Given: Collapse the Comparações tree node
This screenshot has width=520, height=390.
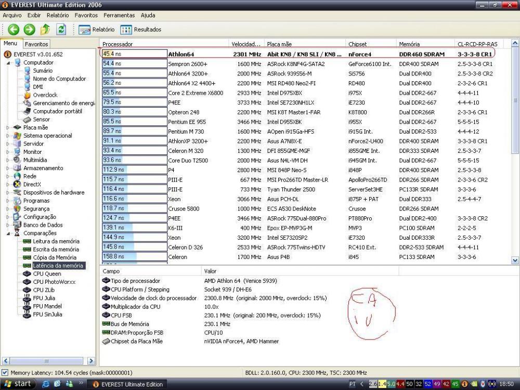Looking at the screenshot, I should (x=9, y=233).
